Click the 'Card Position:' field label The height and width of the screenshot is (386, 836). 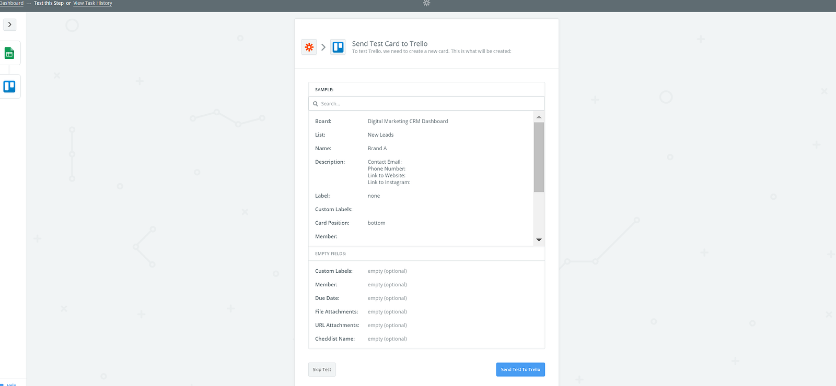pyautogui.click(x=332, y=223)
